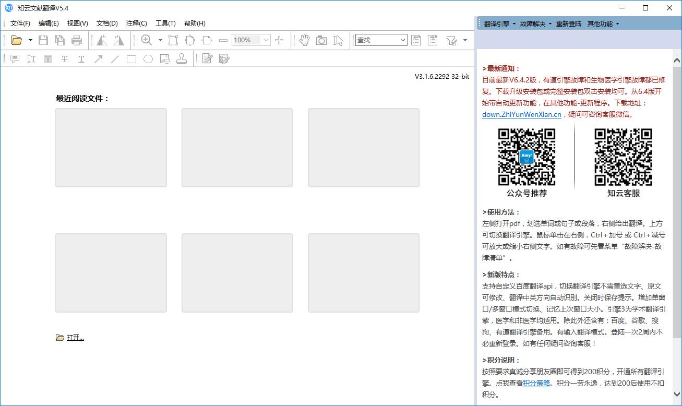682x406 pixels.
Task: Click the printer icon
Action: 77,40
